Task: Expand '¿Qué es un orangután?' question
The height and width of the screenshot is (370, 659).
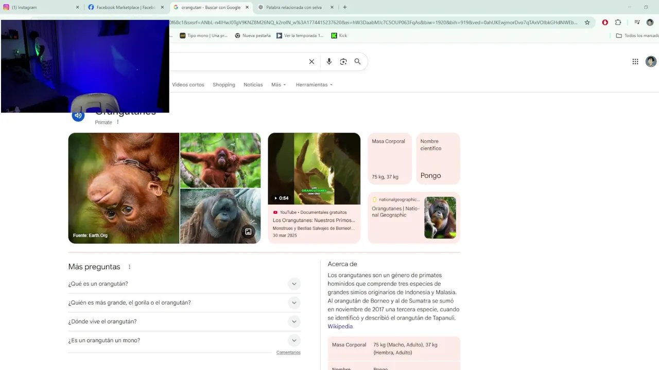Action: [x=184, y=284]
